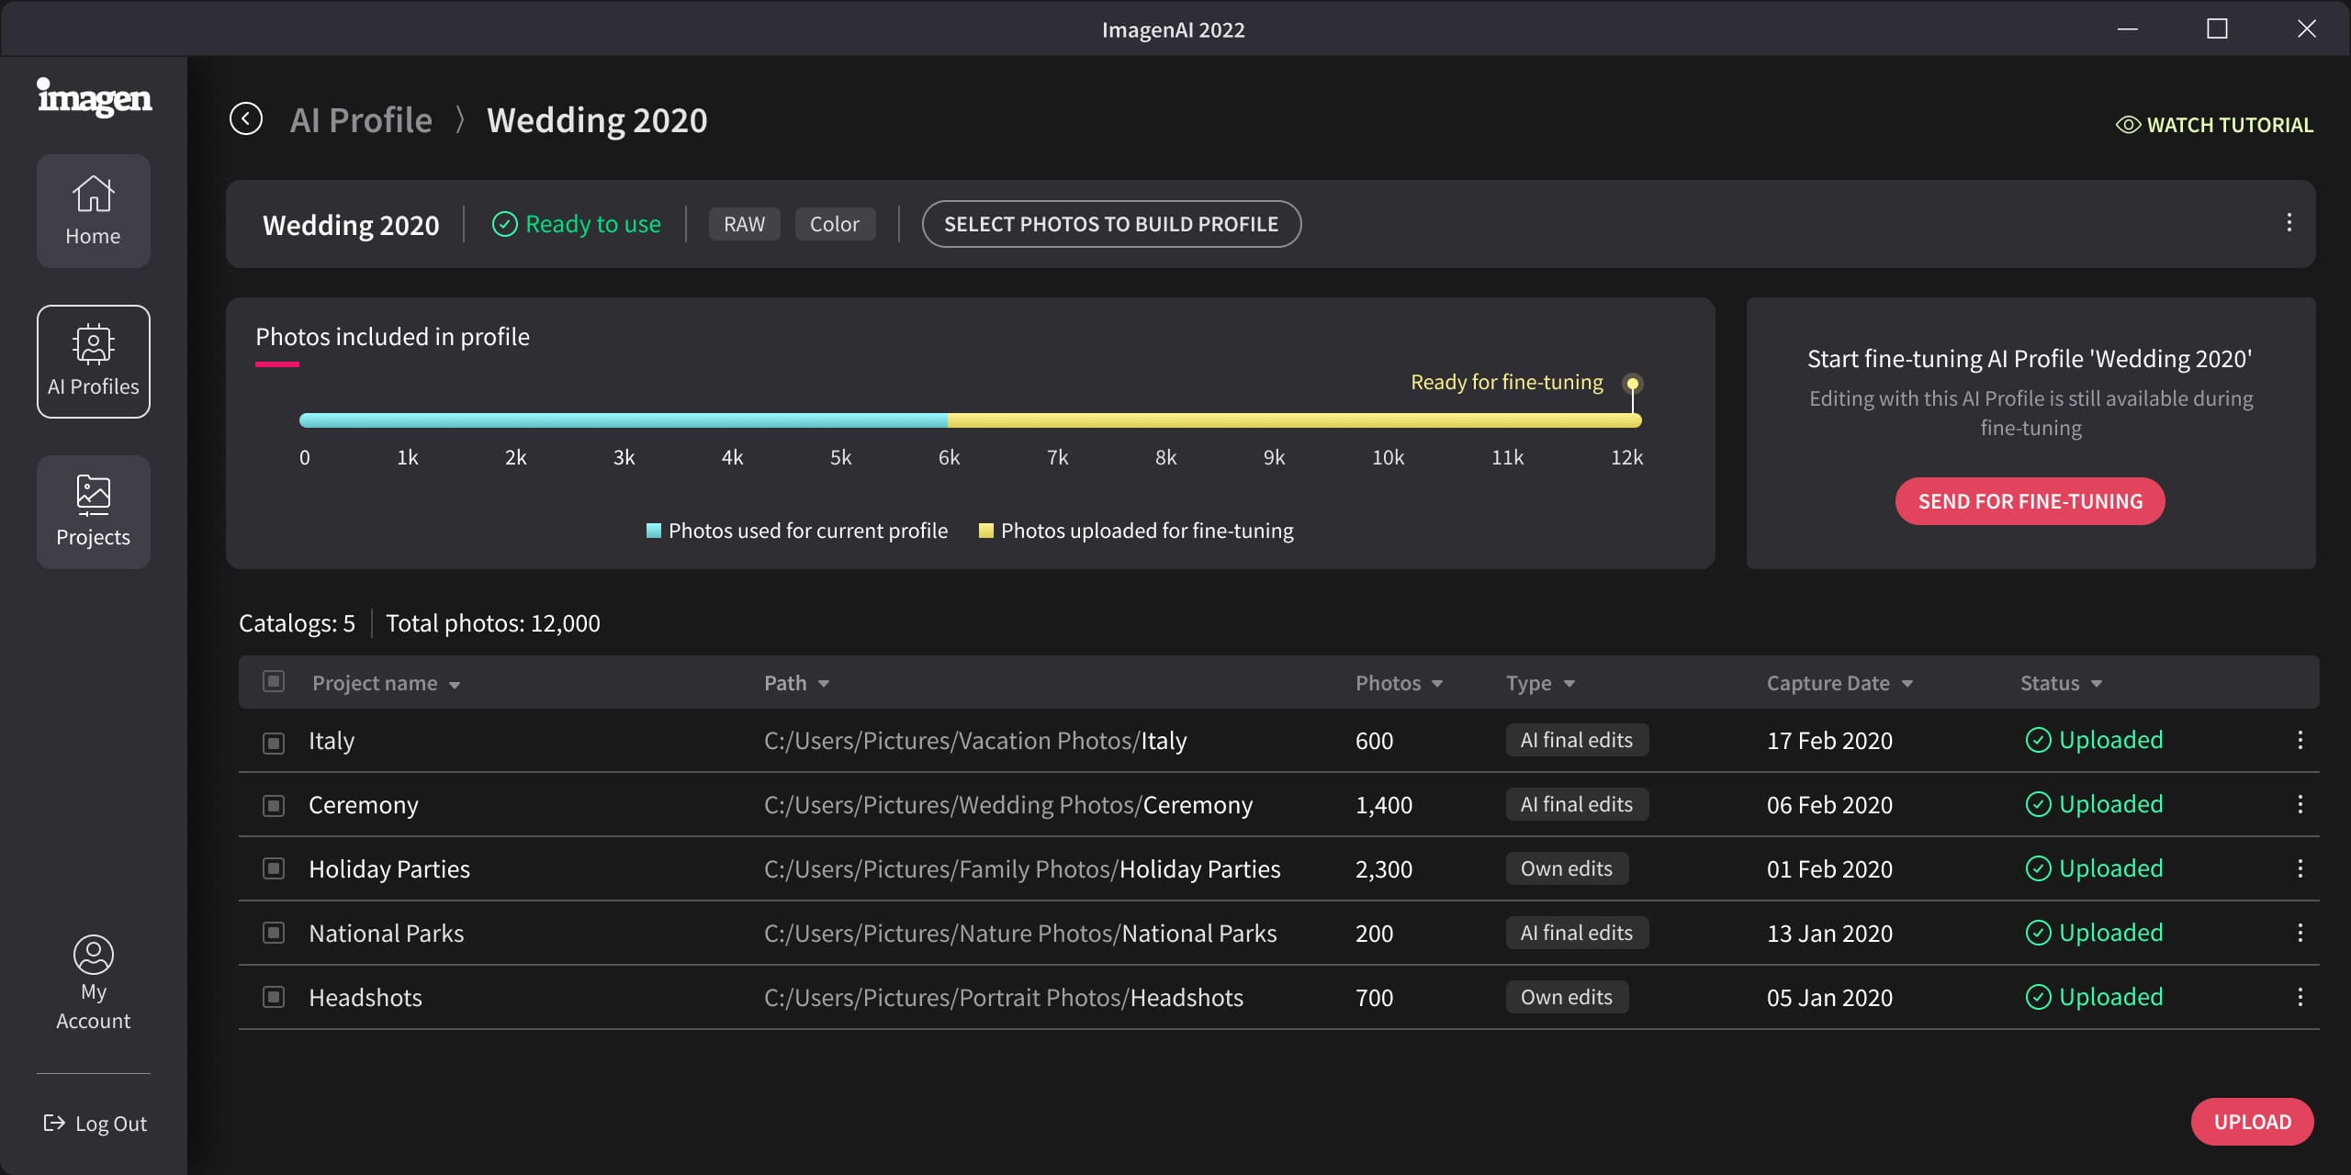Toggle the National Parks row checkbox
This screenshot has height=1175, width=2351.
point(273,933)
